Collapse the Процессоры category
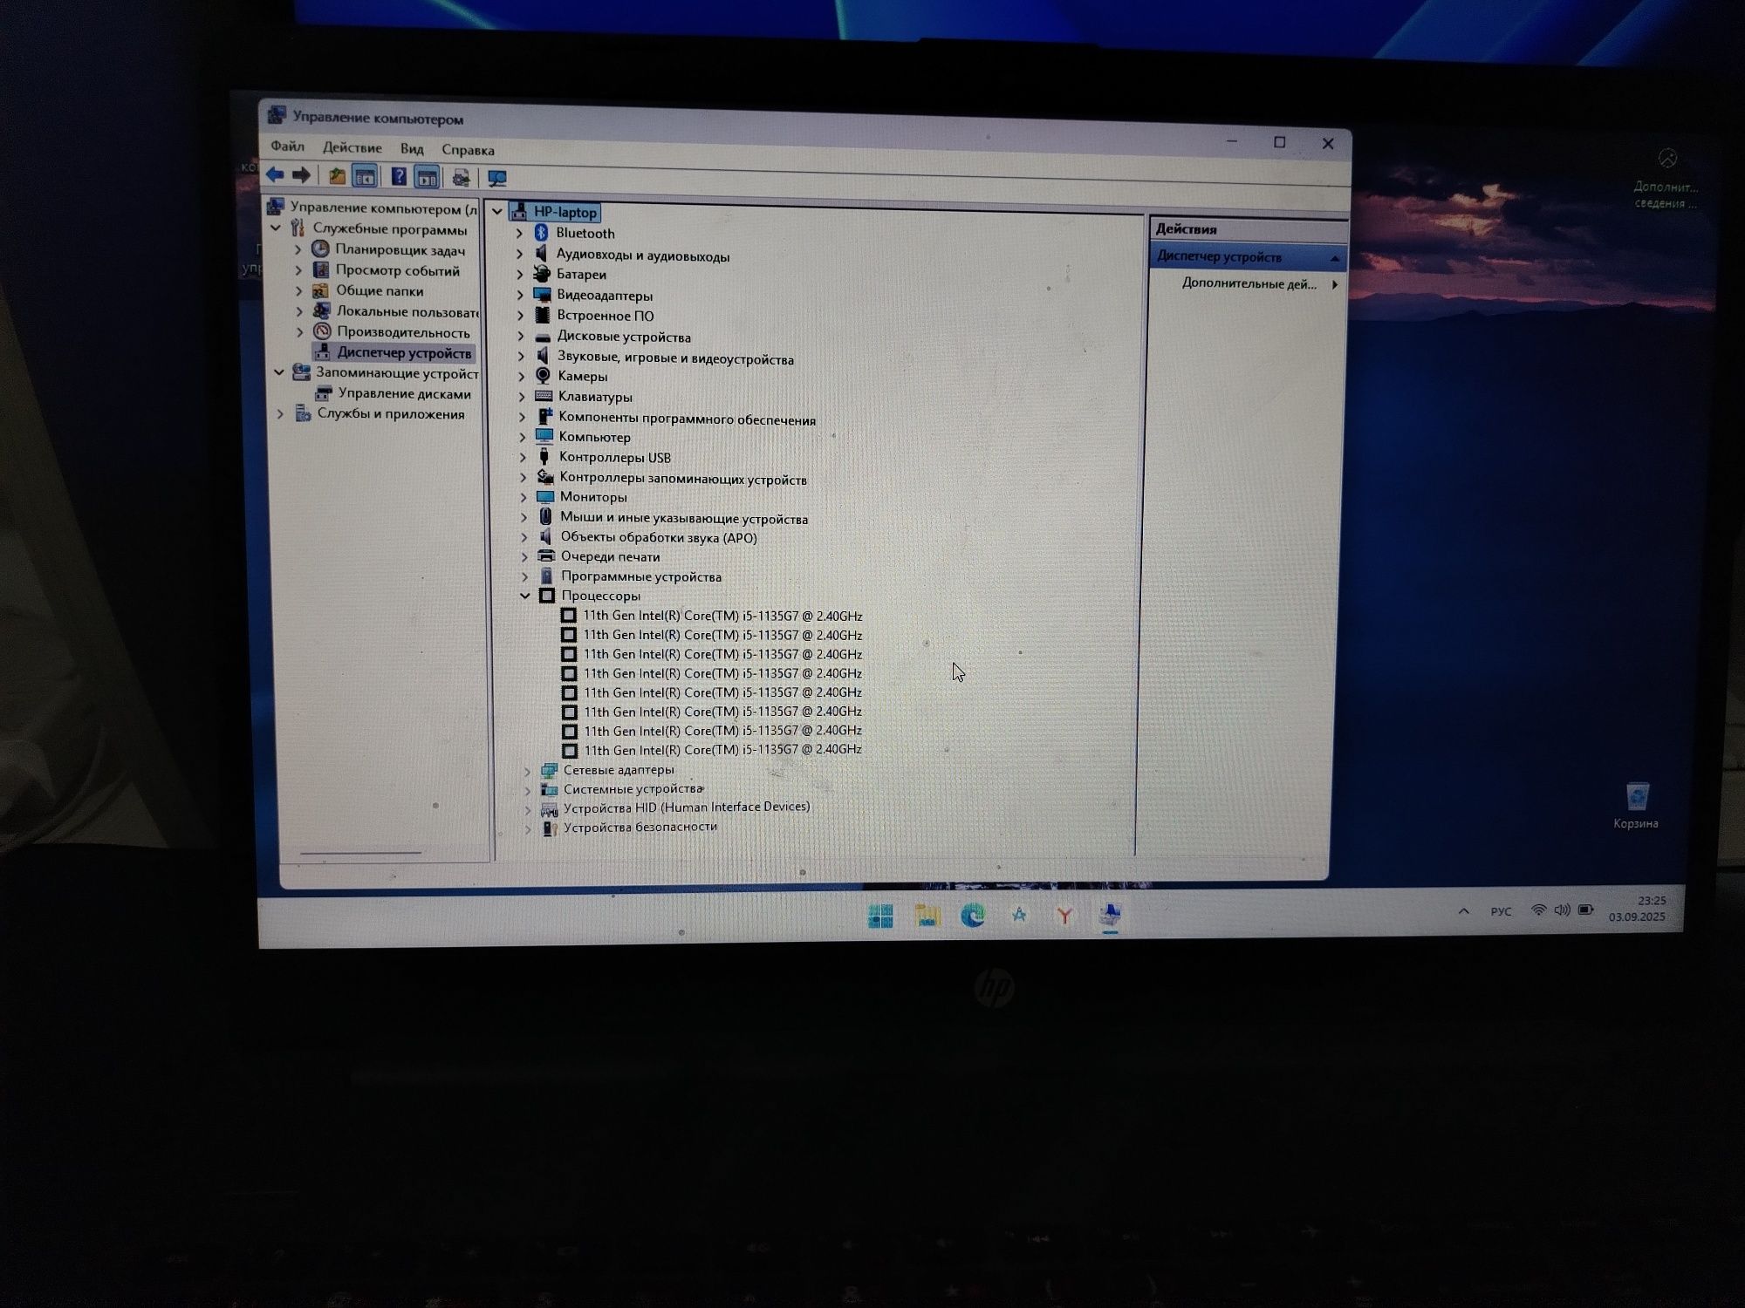Viewport: 1745px width, 1308px height. click(524, 596)
